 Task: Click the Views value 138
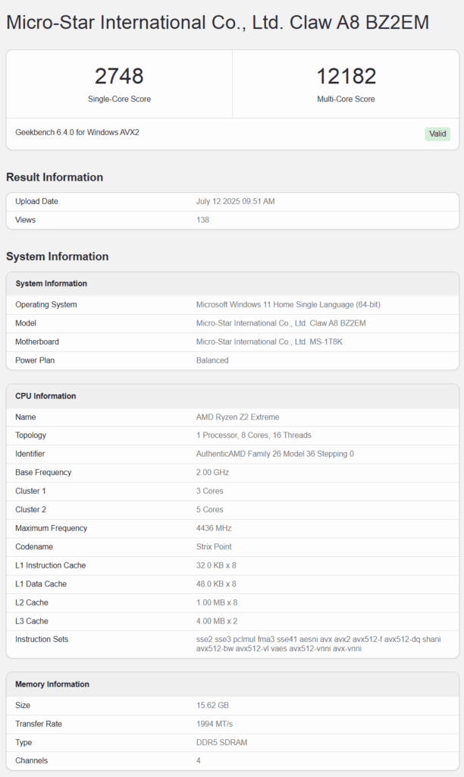(202, 220)
